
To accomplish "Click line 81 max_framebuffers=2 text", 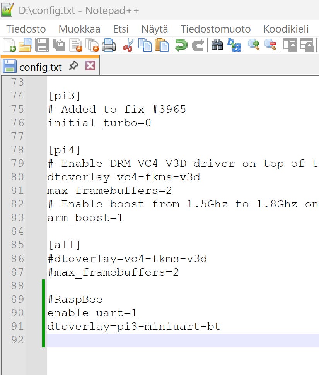I will point(109,191).
